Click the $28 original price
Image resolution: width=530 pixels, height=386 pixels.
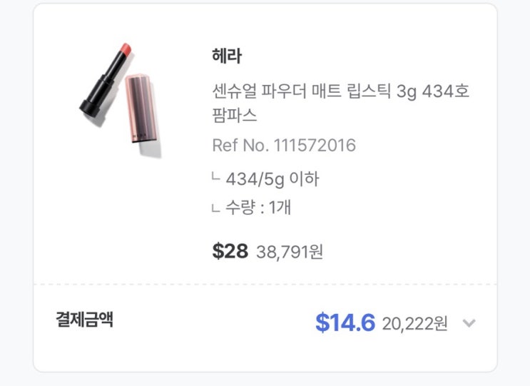[x=230, y=251]
